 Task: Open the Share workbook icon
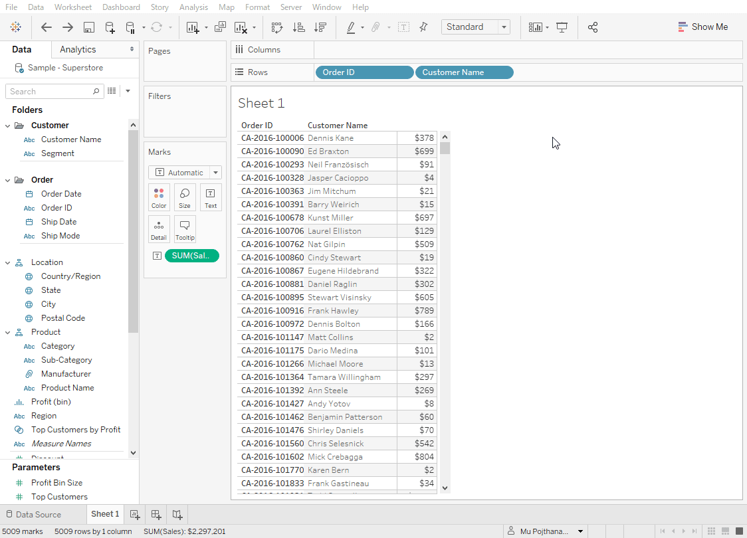click(x=593, y=27)
